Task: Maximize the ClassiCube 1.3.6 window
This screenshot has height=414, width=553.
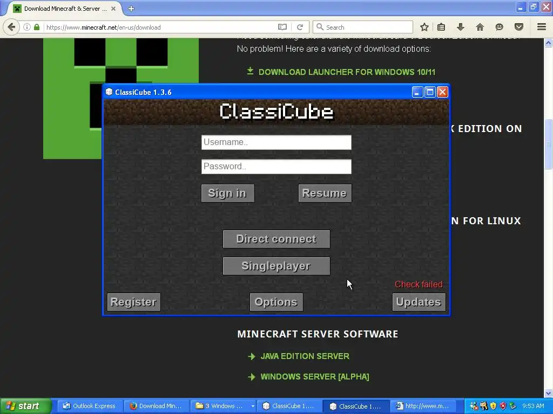Action: pos(430,92)
